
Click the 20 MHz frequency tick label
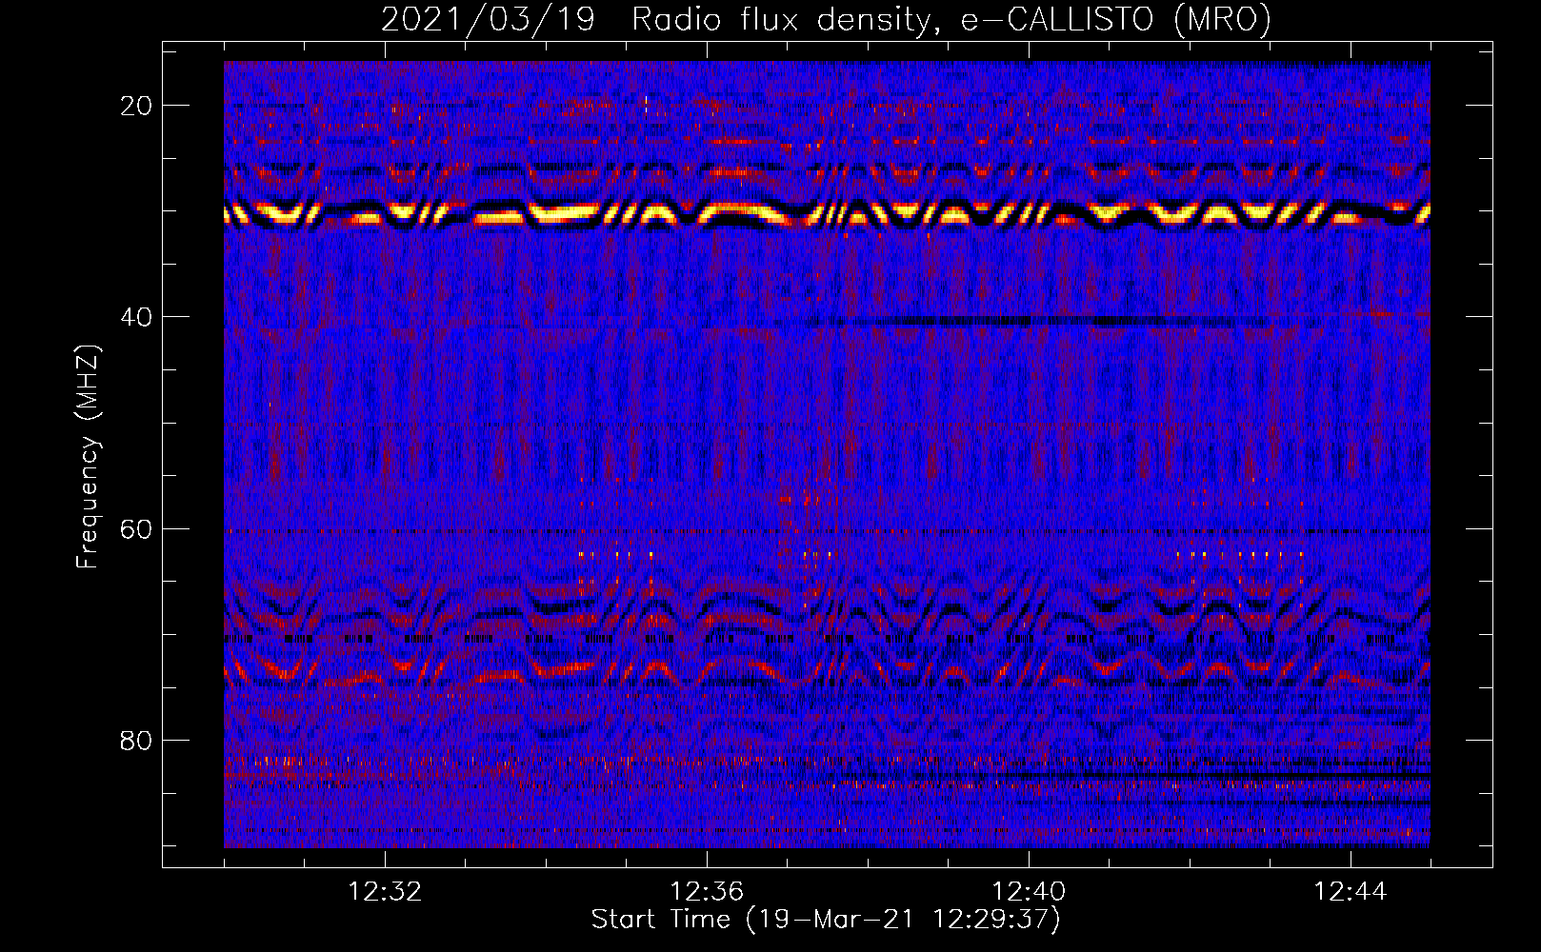[x=136, y=106]
